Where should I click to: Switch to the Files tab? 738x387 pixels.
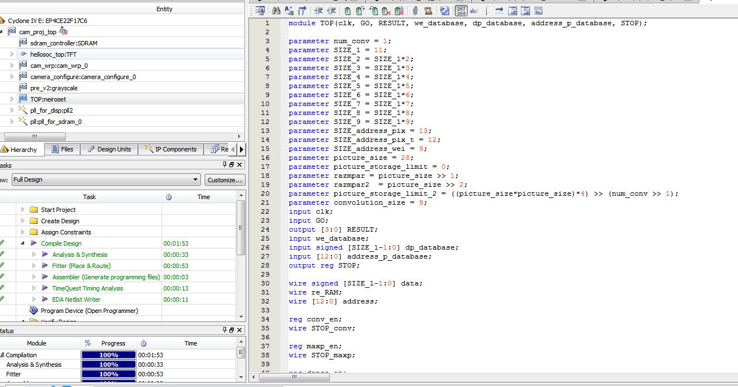pos(62,149)
